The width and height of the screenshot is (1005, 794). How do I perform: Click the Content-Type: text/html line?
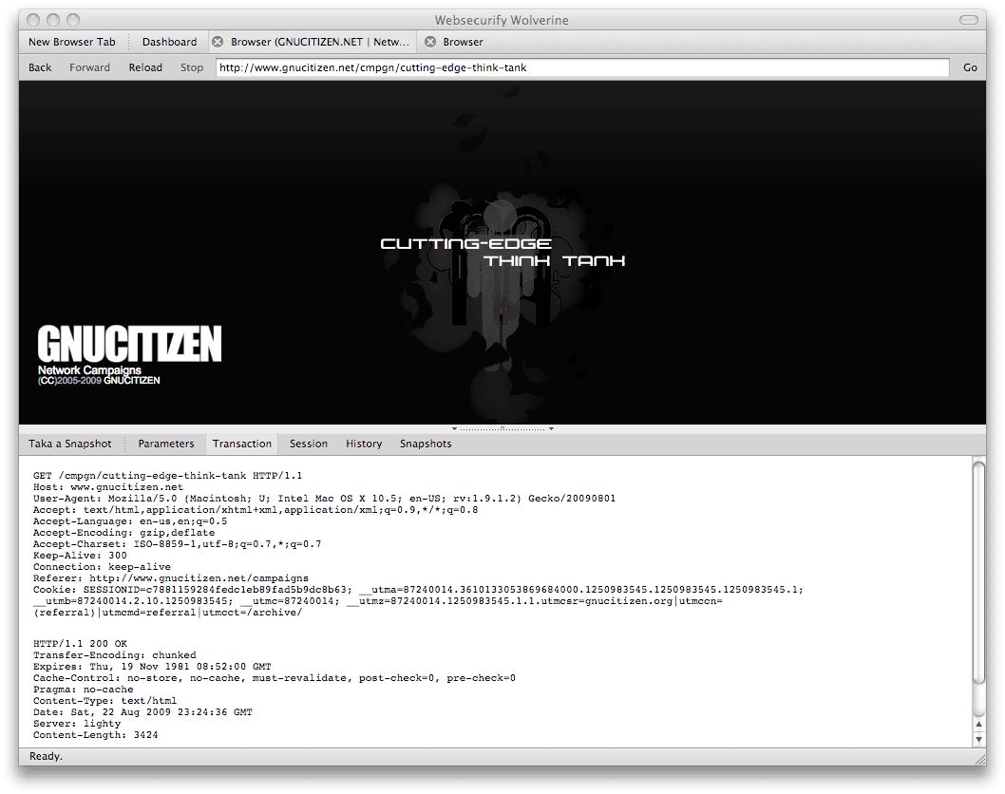104,701
